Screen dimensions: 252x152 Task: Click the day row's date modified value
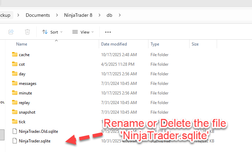point(119,74)
